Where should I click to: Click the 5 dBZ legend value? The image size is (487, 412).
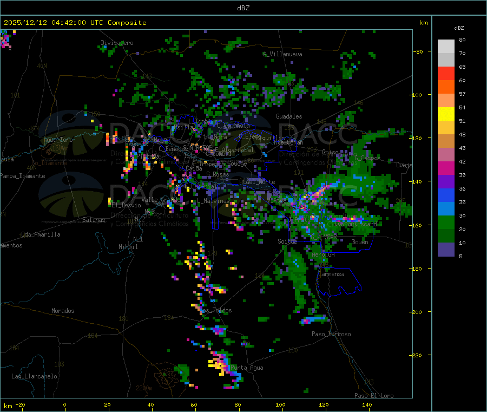pos(460,256)
